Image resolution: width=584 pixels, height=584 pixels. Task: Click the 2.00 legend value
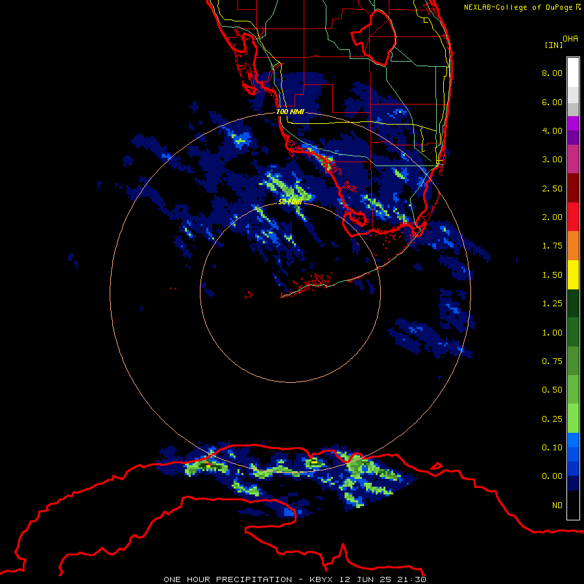[x=552, y=217]
